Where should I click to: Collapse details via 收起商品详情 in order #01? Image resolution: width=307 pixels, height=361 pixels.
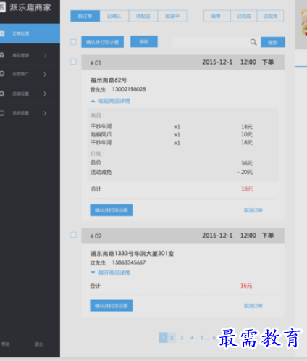114,101
